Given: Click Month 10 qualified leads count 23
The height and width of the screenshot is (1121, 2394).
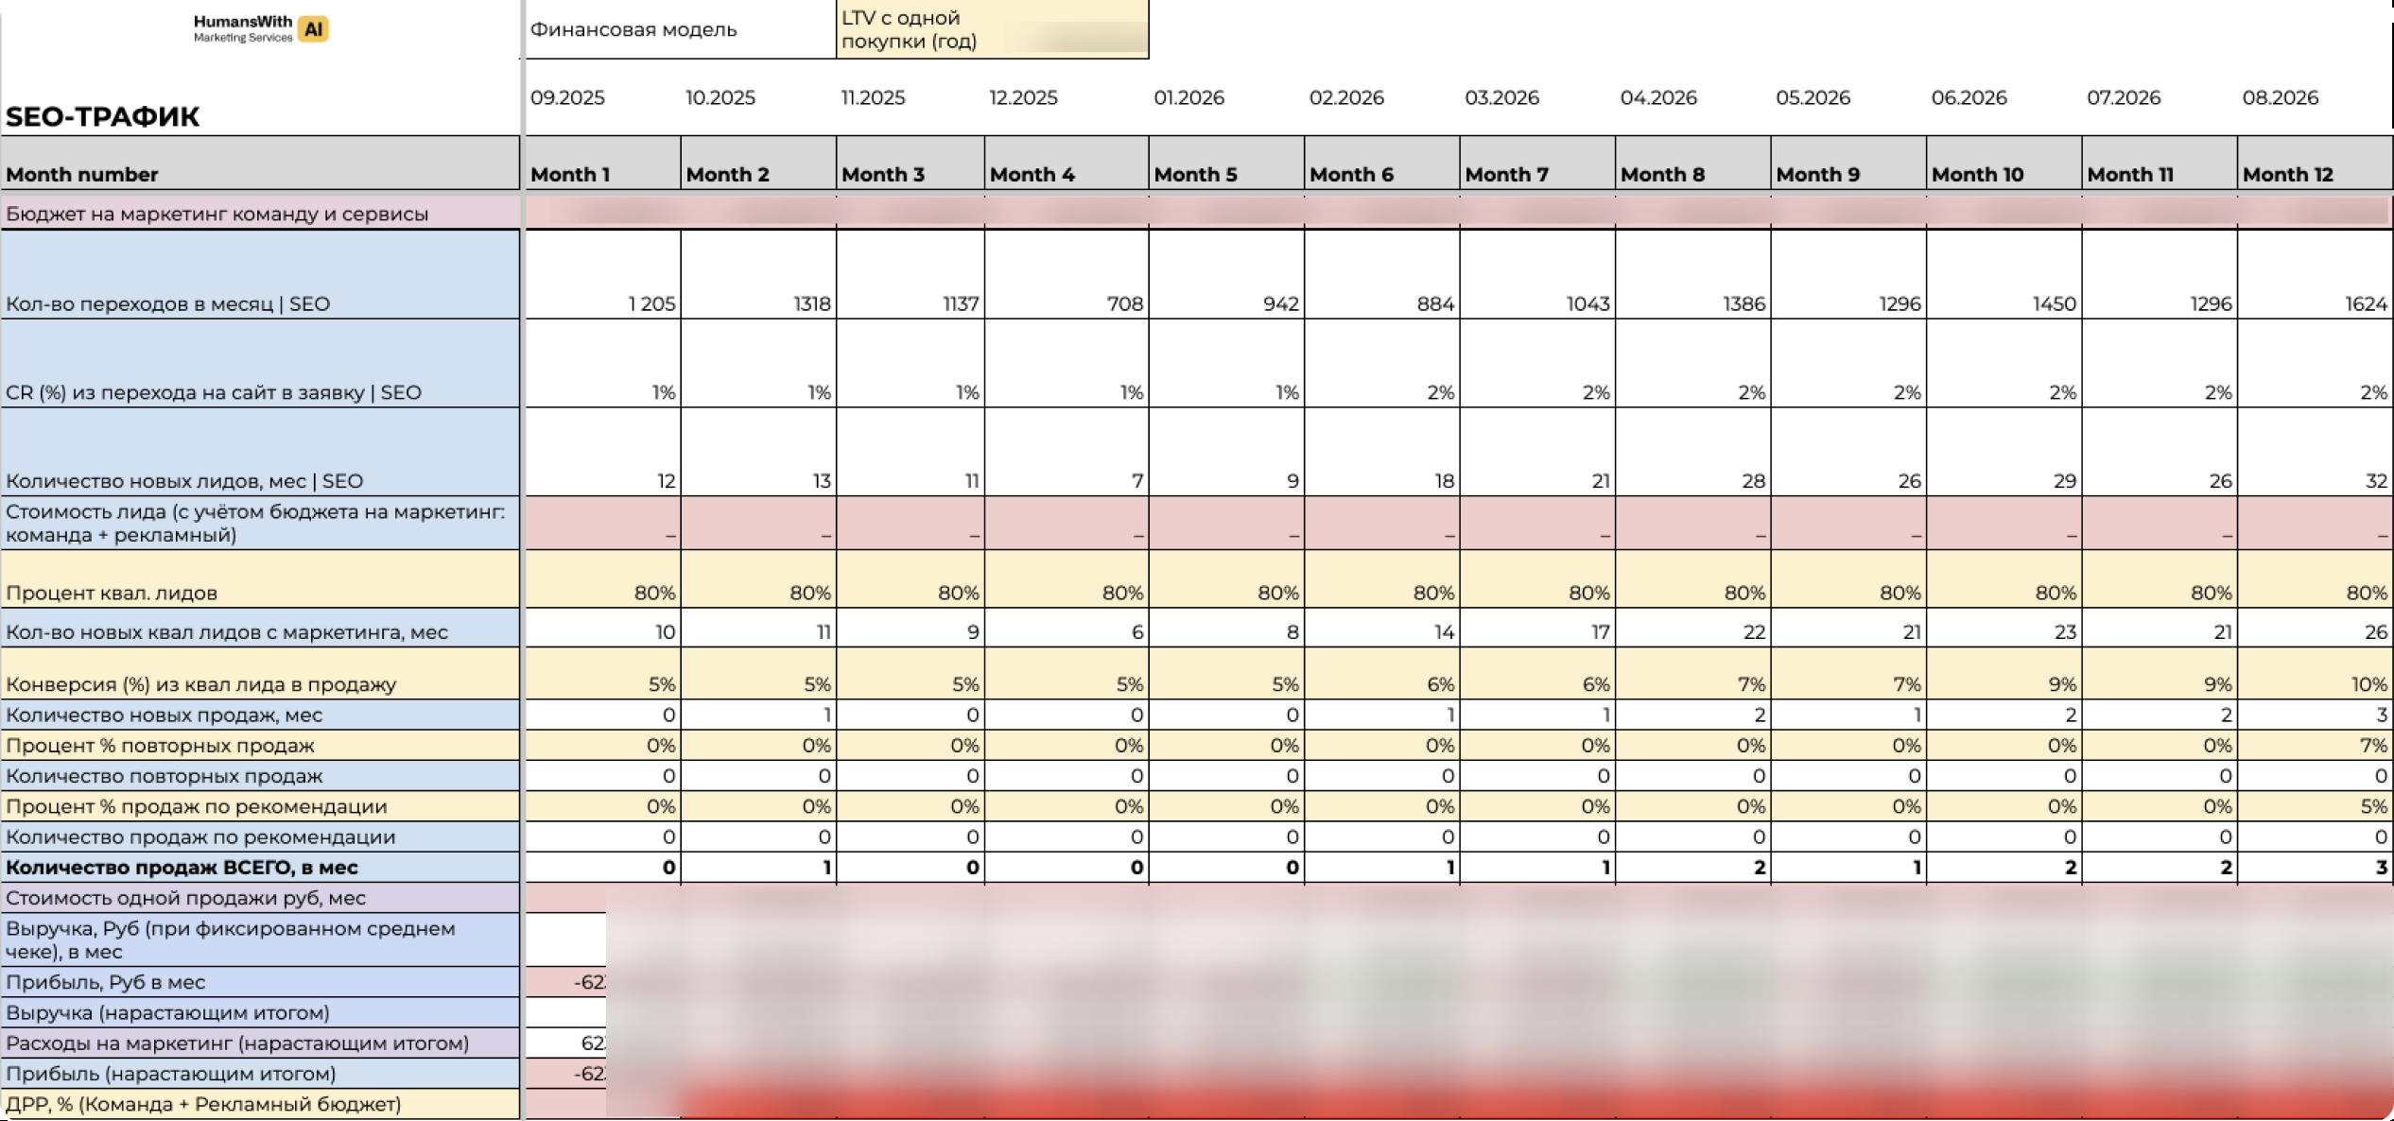Looking at the screenshot, I should click(2064, 631).
